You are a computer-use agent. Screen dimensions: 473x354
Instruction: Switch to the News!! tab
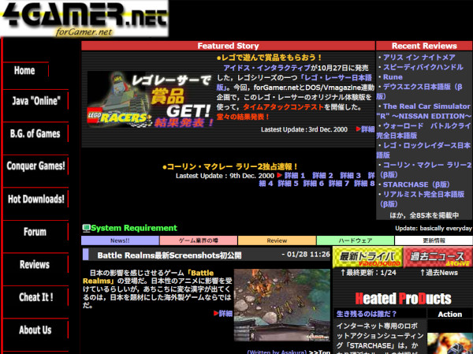pyautogui.click(x=120, y=240)
